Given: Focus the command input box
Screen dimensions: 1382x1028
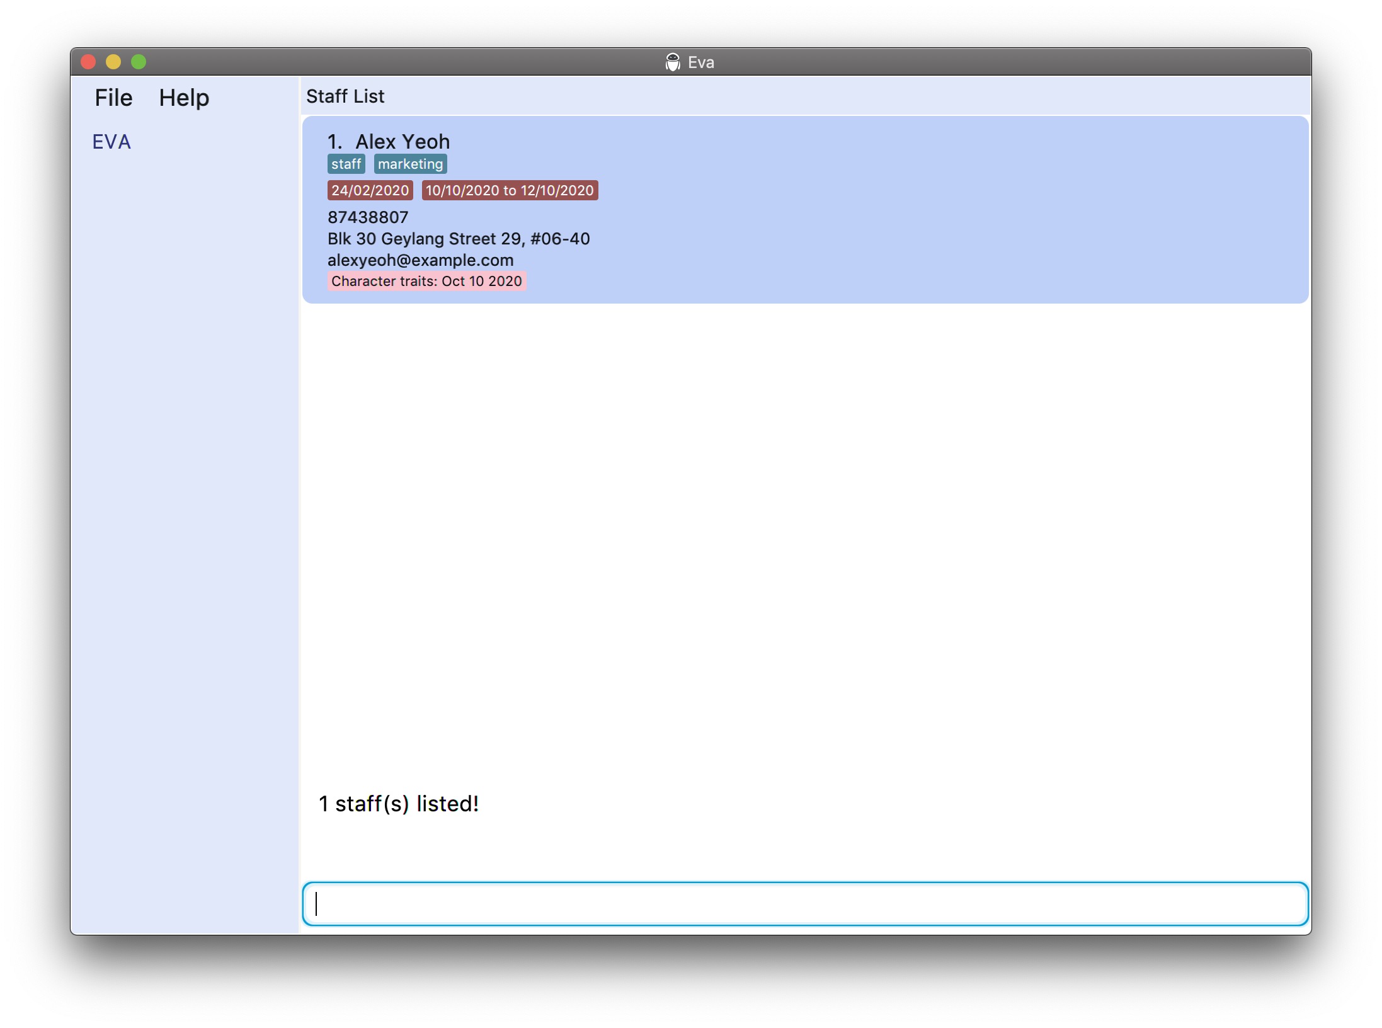Looking at the screenshot, I should click(x=805, y=903).
